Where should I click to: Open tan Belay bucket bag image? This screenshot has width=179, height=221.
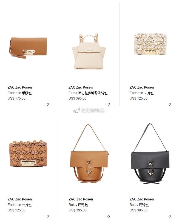(x=89, y=154)
